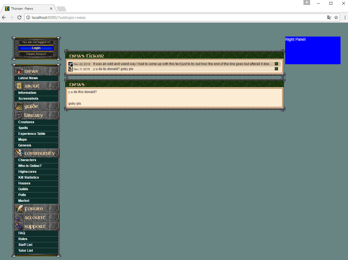Click the support figure icon
Image resolution: width=348 pixels, height=260 pixels.
[19, 226]
